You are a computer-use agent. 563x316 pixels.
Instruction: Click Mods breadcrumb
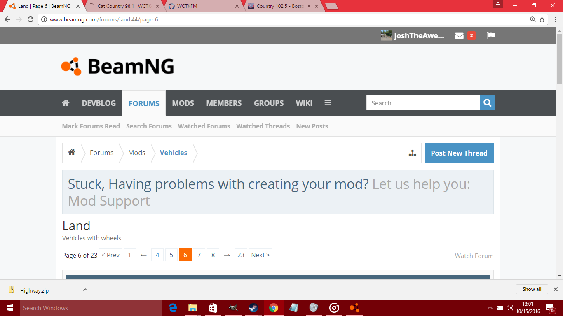coord(136,153)
